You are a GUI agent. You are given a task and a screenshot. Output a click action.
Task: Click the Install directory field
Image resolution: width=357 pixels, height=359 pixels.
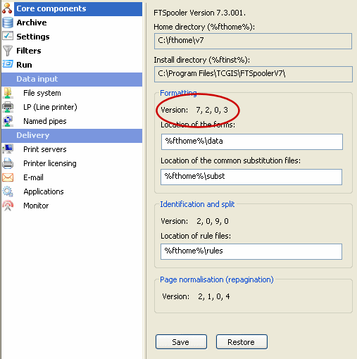coord(253,74)
